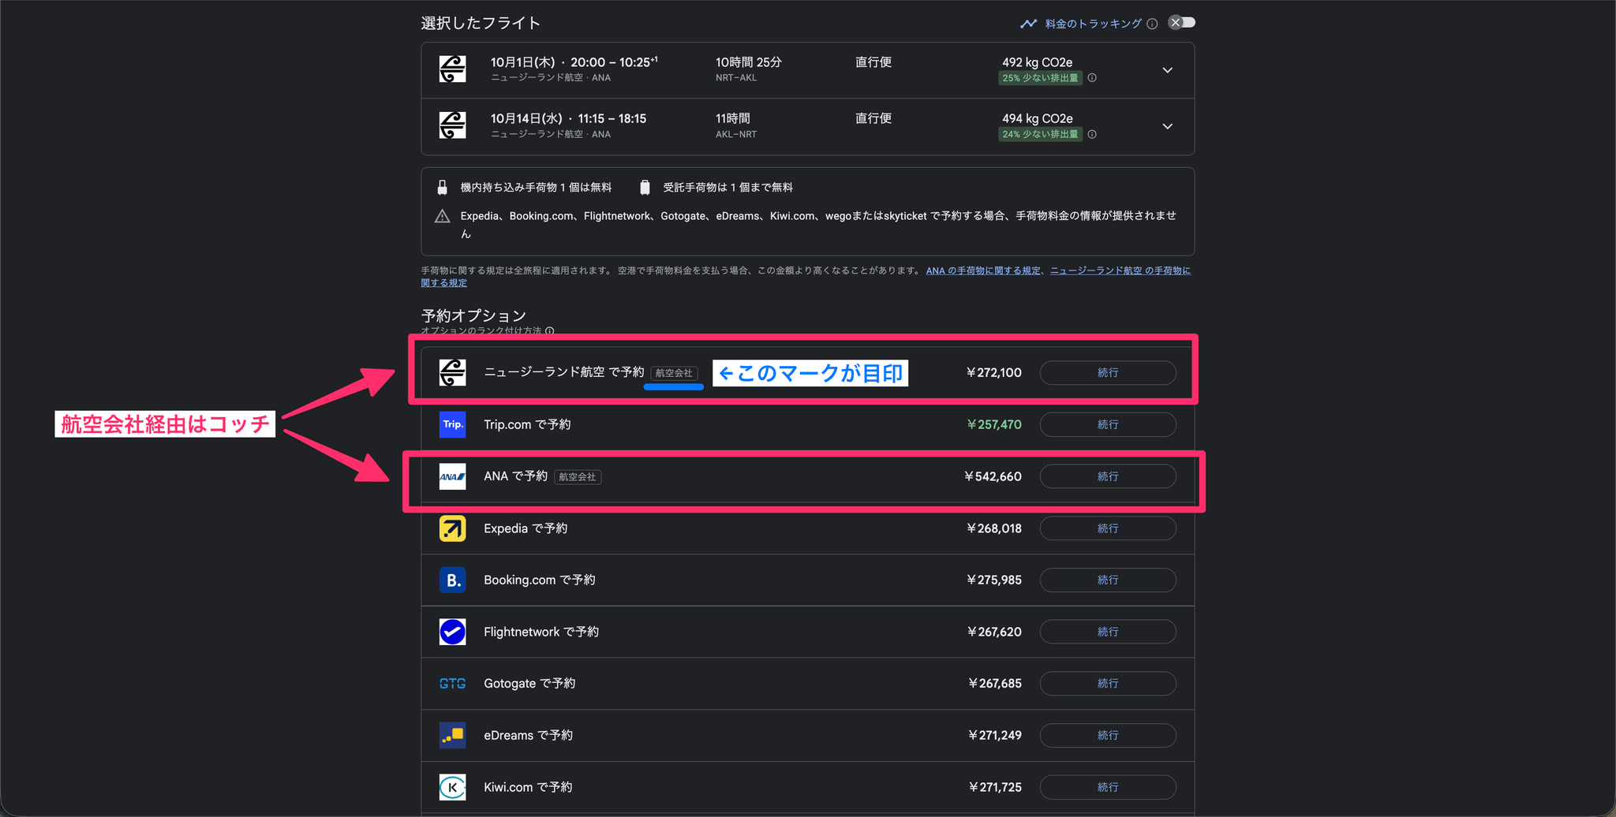The image size is (1616, 817).
Task: Click the ¥257,470 Trip.com price
Action: click(x=994, y=424)
